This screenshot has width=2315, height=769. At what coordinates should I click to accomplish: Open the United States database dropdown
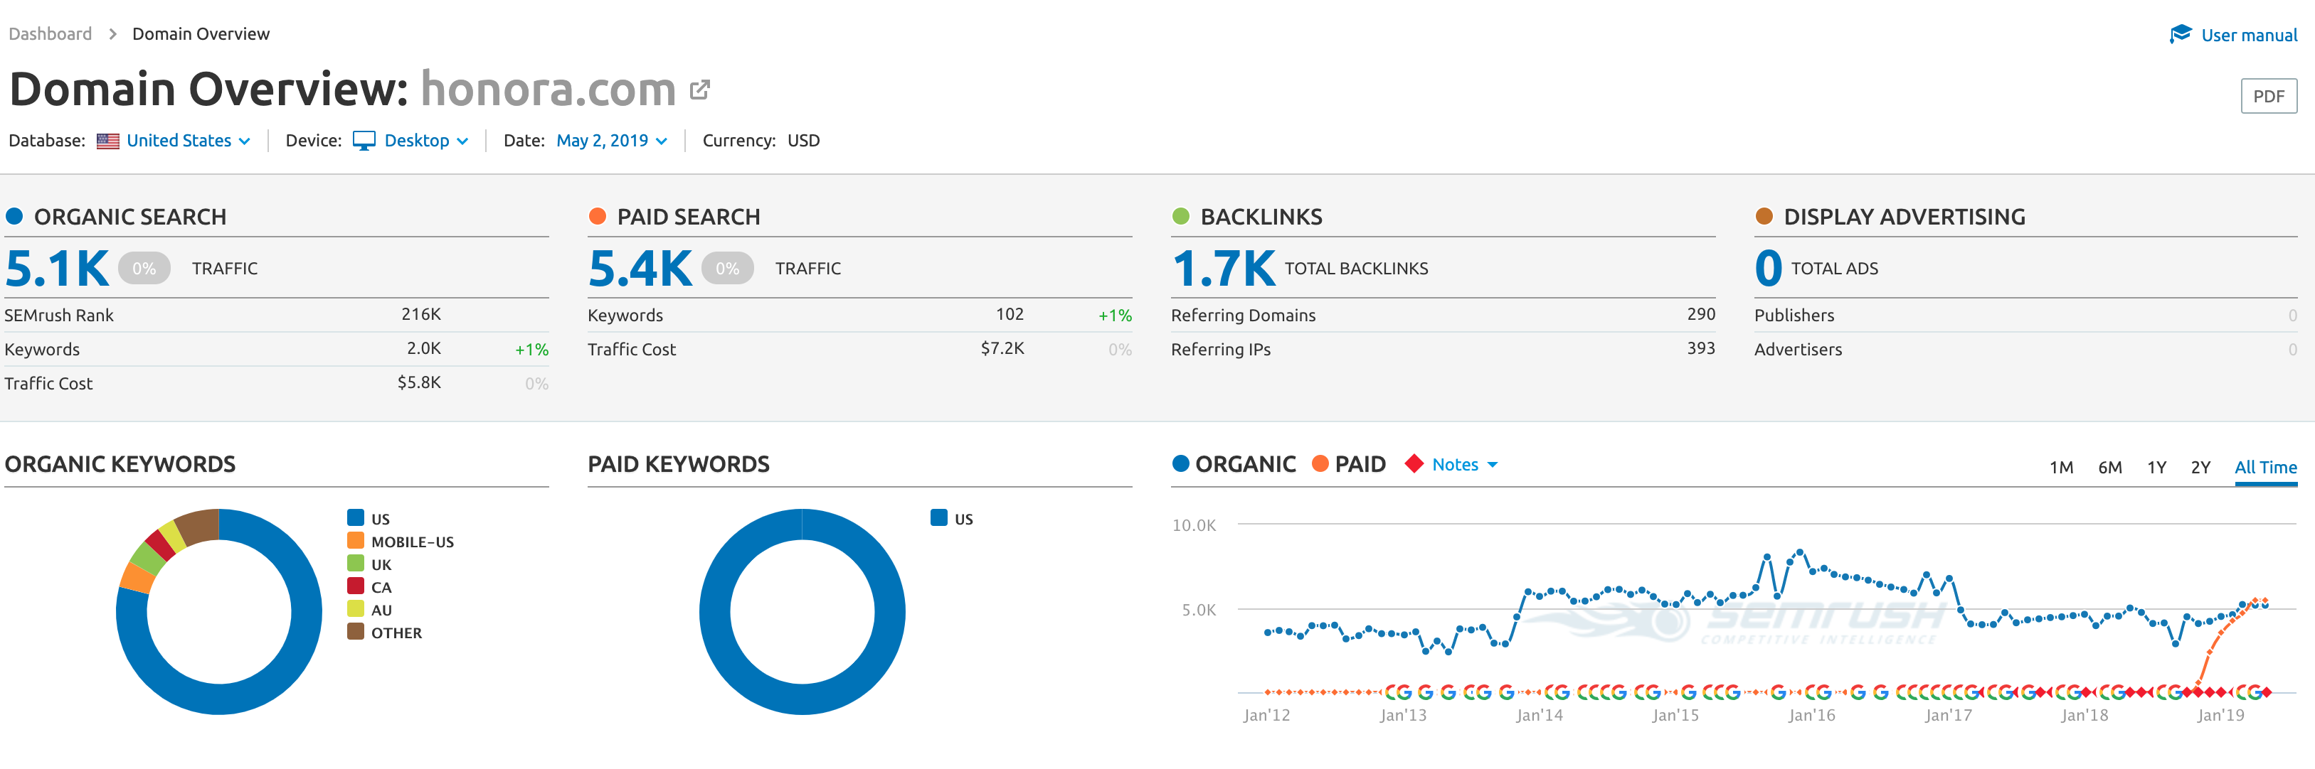click(188, 141)
